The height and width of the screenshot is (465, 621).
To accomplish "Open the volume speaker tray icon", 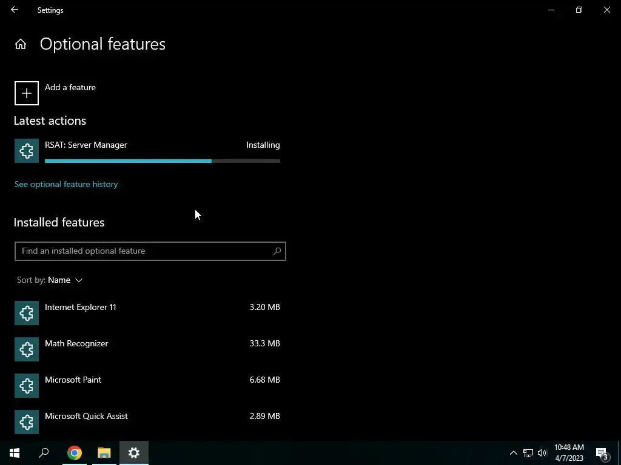I will 542,453.
